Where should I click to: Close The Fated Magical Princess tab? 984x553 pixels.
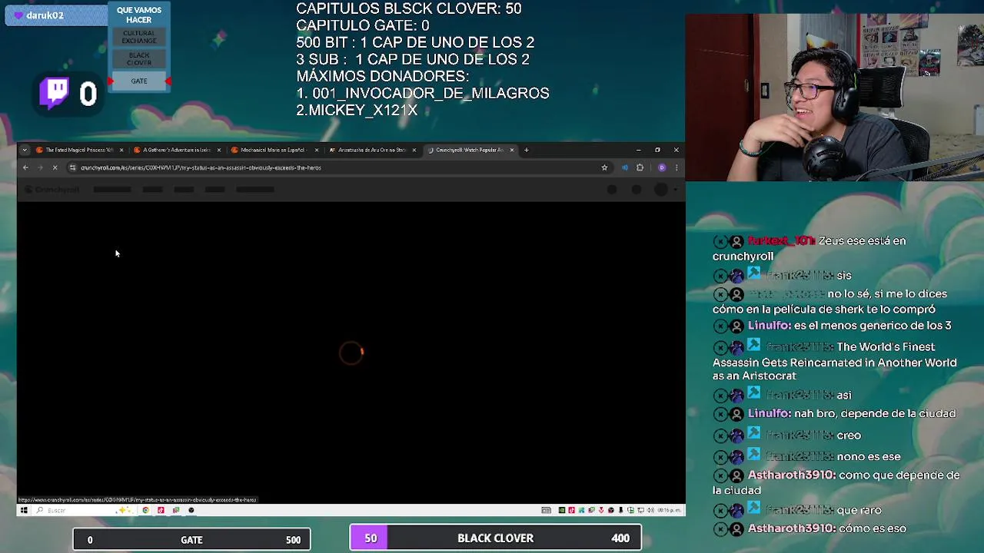point(121,150)
